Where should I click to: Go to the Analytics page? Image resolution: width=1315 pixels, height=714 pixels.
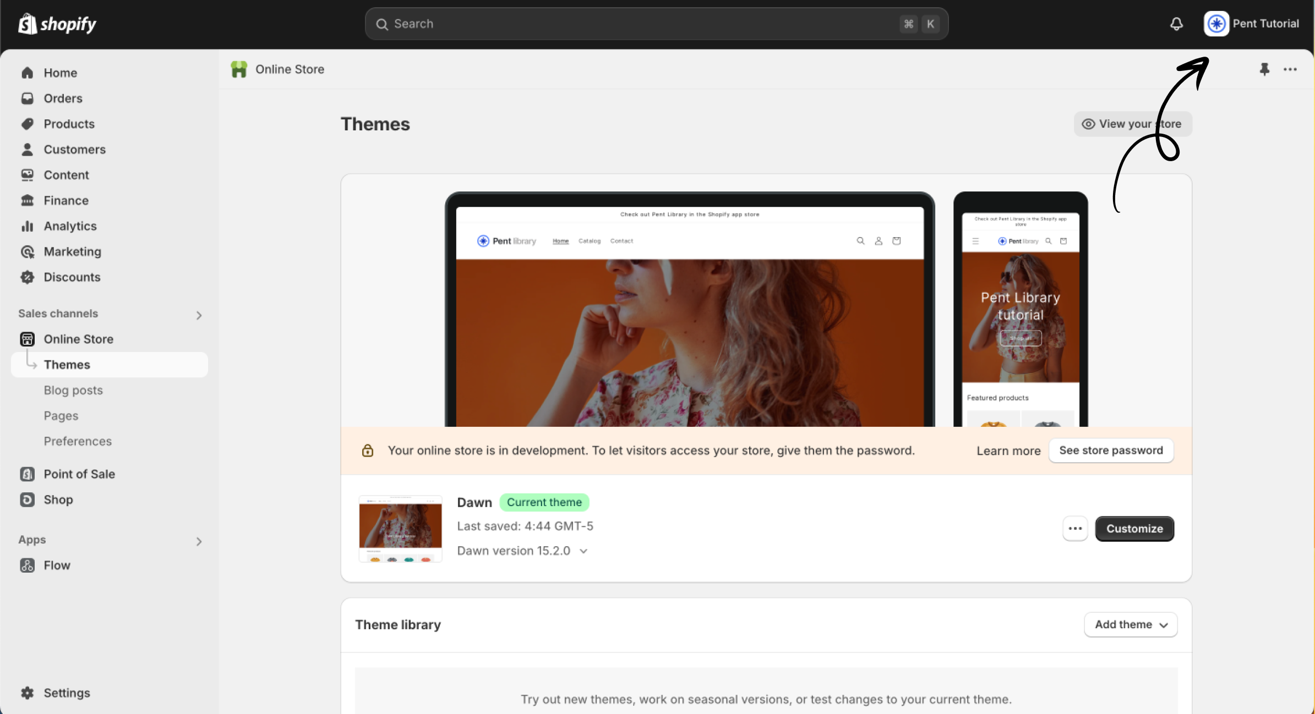click(70, 226)
